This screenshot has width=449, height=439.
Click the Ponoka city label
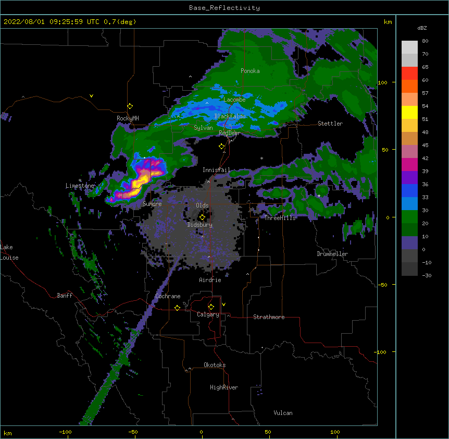pyautogui.click(x=250, y=71)
